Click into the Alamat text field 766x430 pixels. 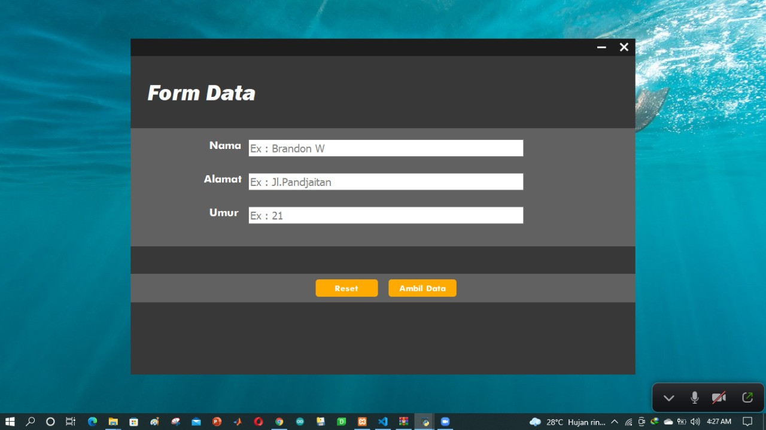(x=385, y=182)
